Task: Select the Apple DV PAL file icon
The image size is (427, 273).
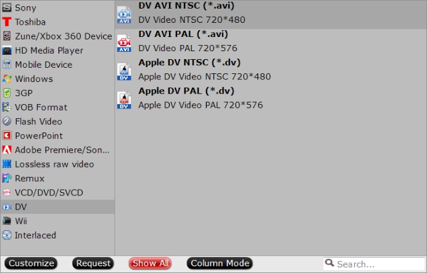Action: coord(125,99)
